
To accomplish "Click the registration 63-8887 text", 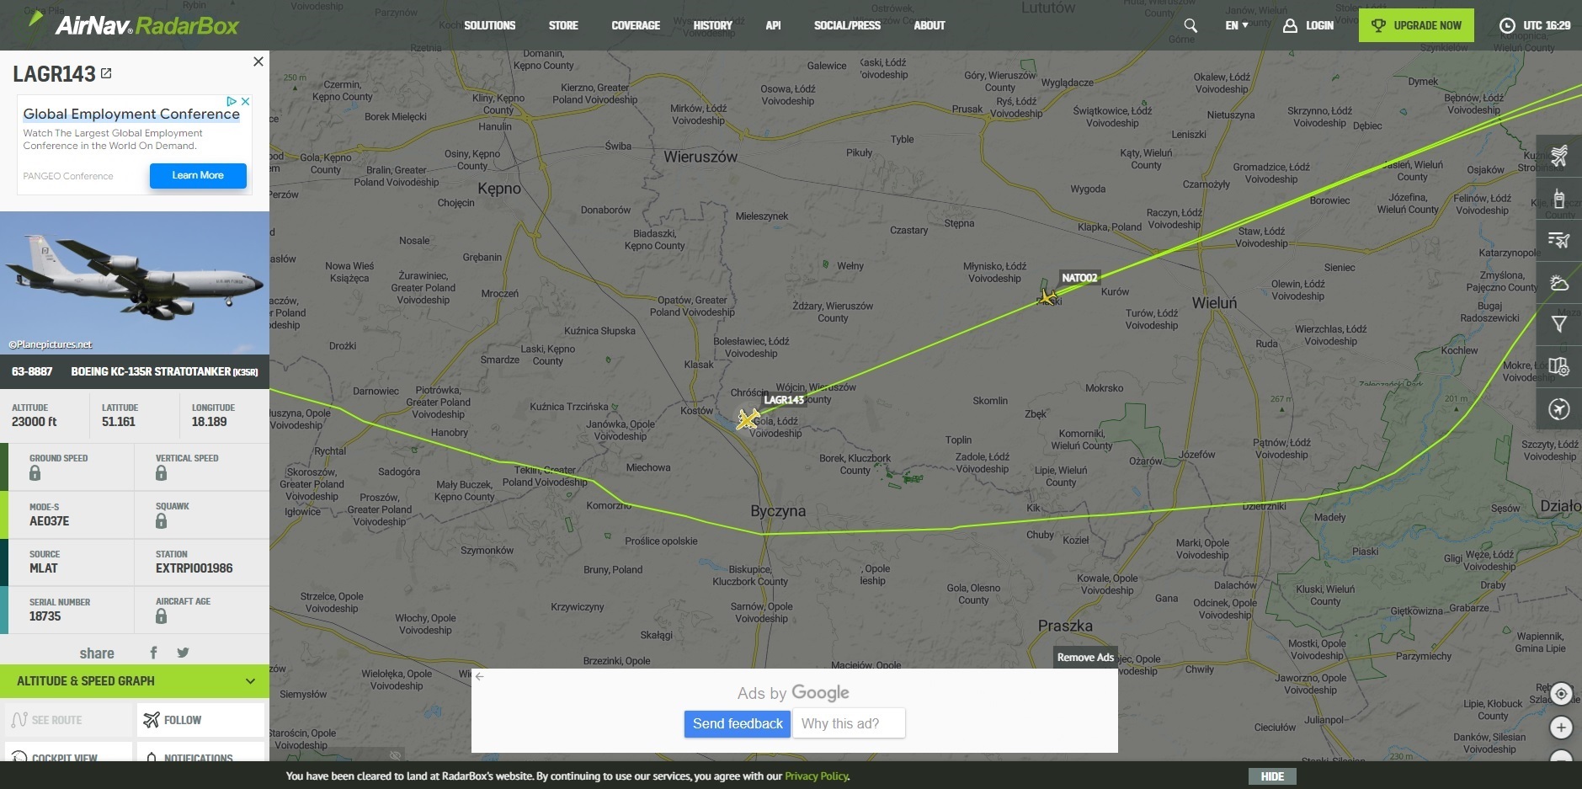I will 32,371.
